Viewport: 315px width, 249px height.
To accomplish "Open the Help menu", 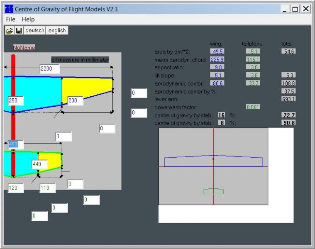I will pos(28,19).
